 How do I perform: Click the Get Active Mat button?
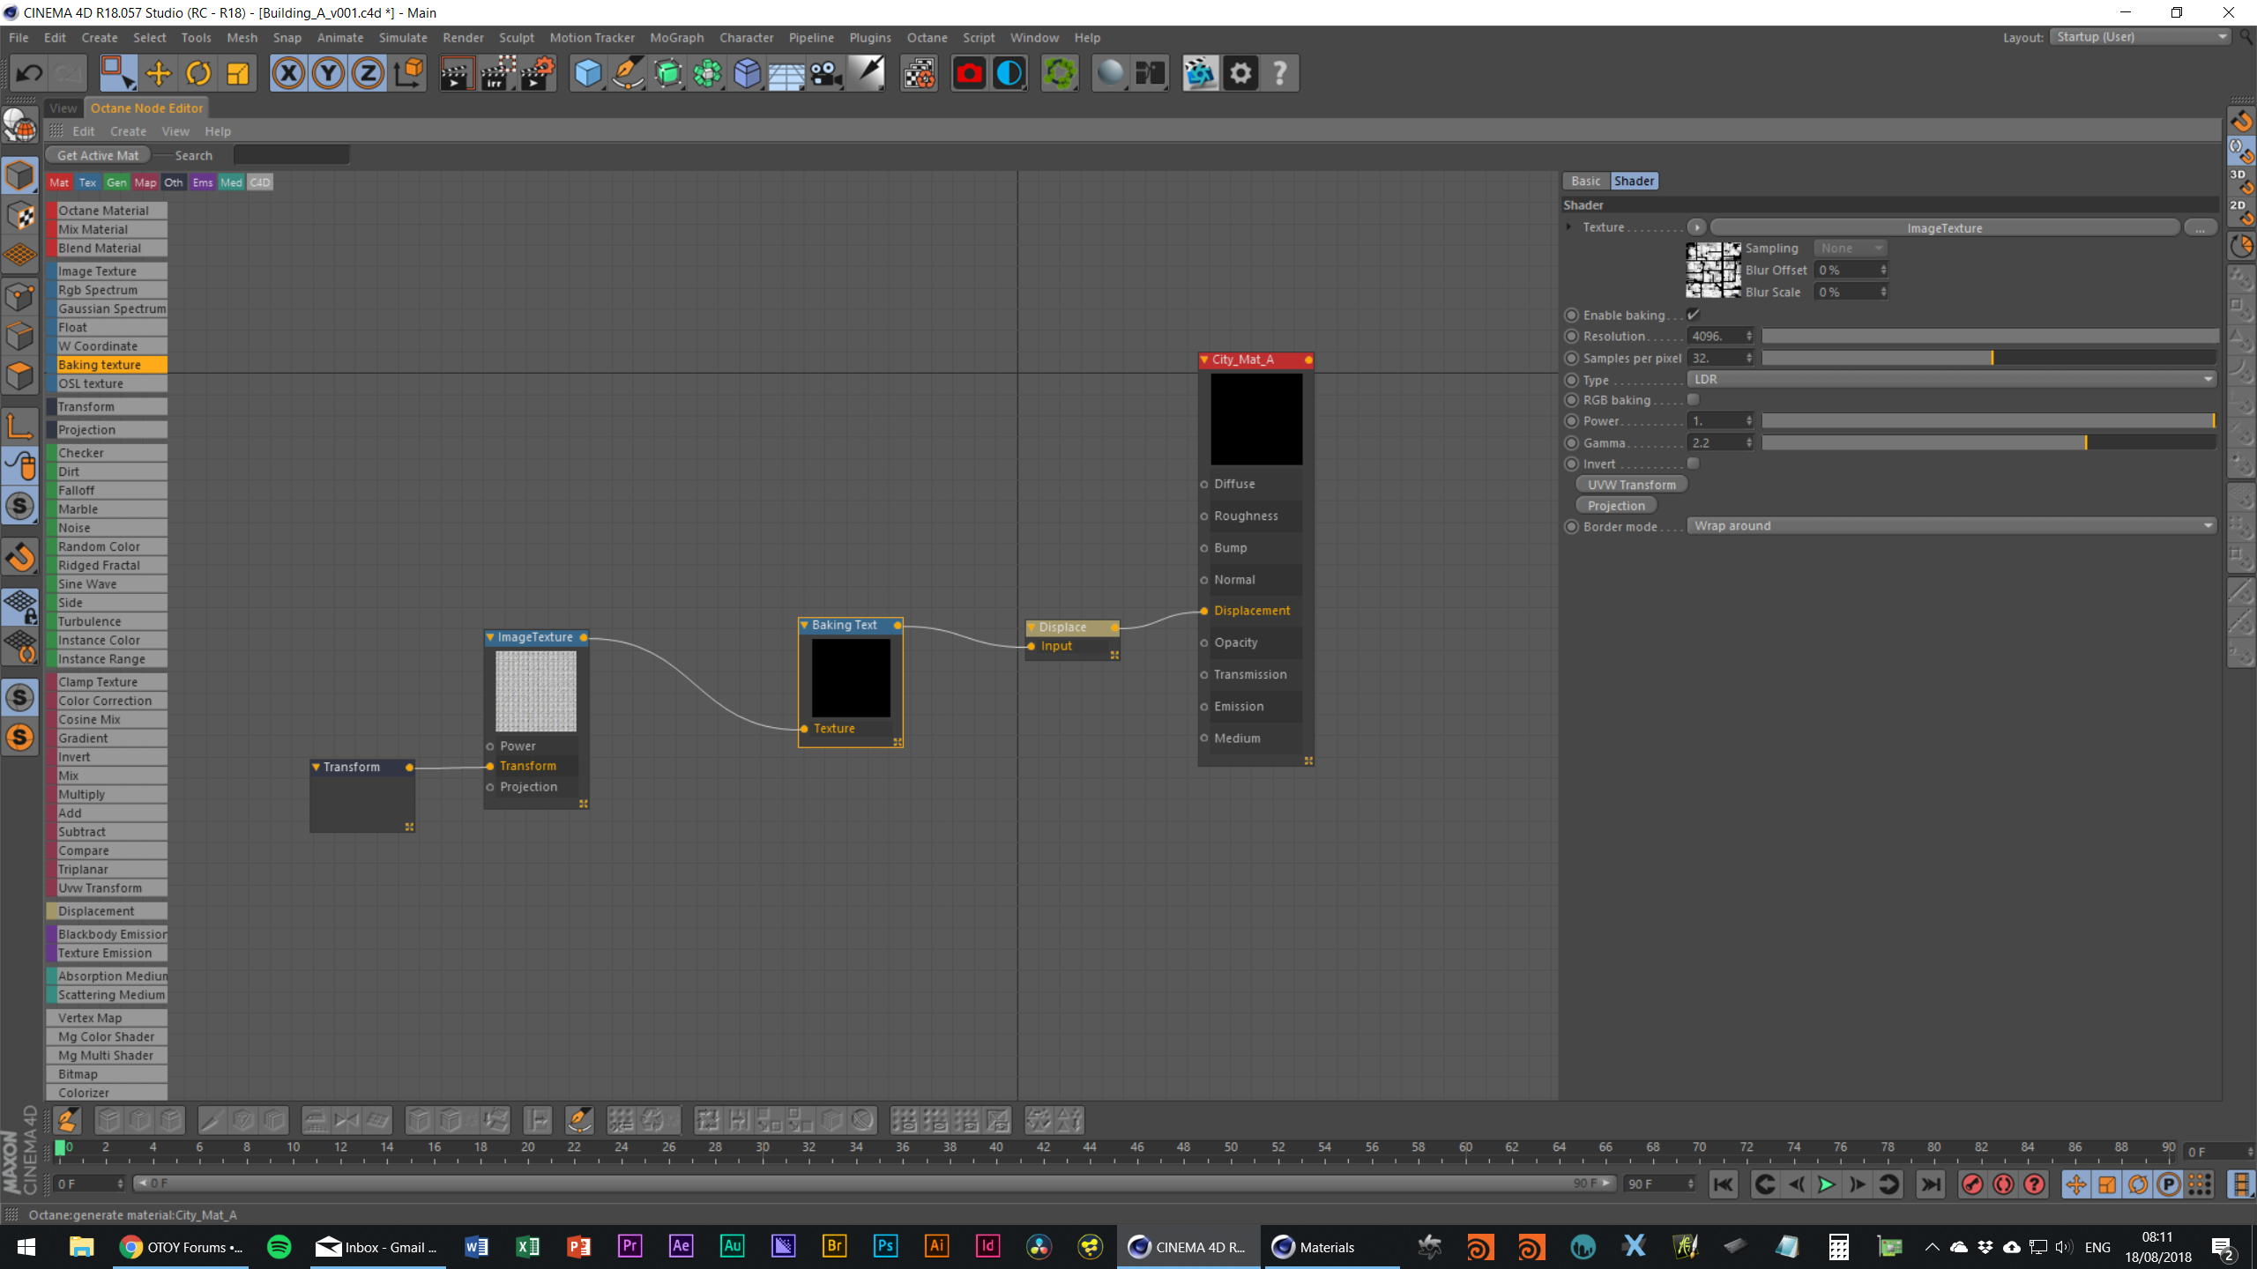98,155
